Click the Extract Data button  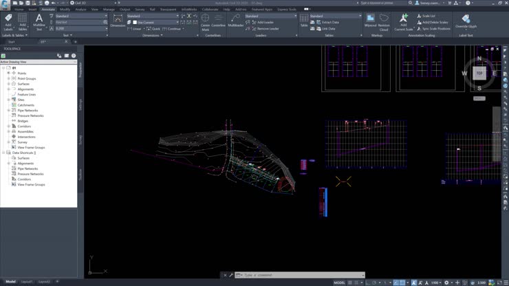pos(328,23)
